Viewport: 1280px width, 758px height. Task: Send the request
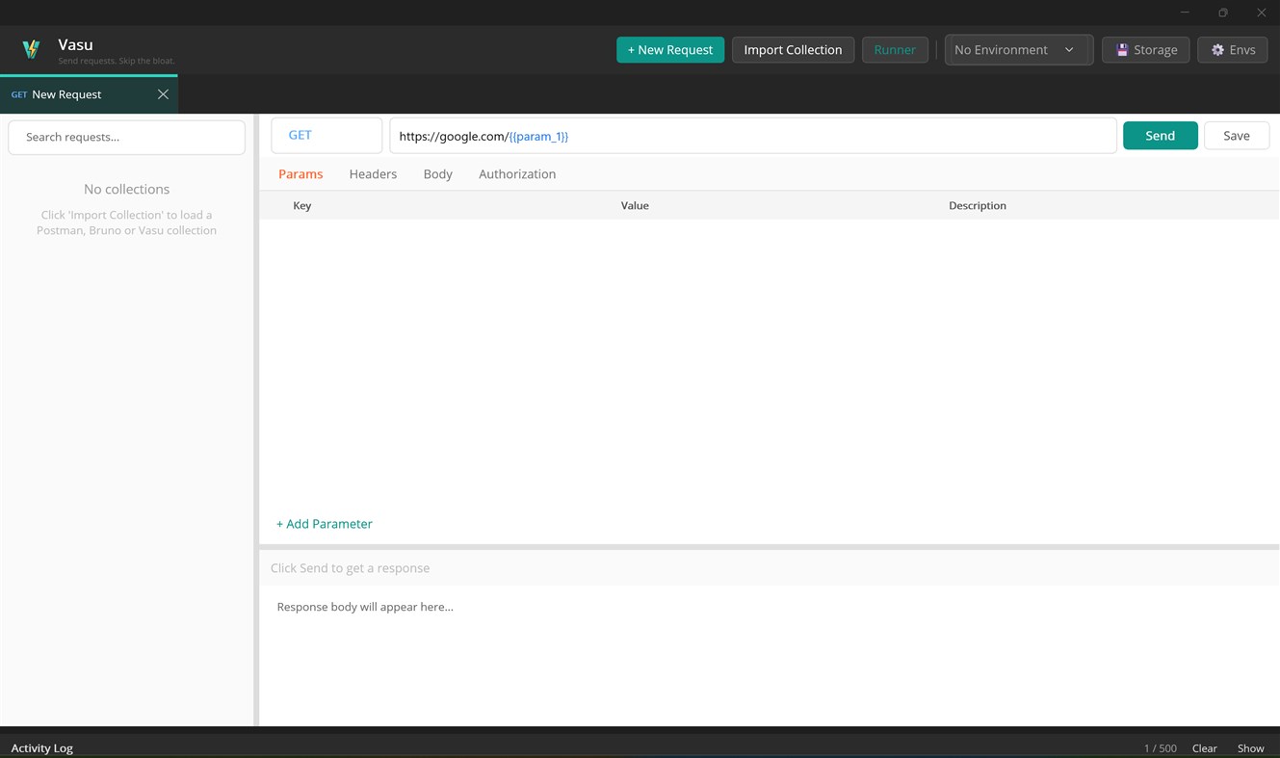[1160, 136]
